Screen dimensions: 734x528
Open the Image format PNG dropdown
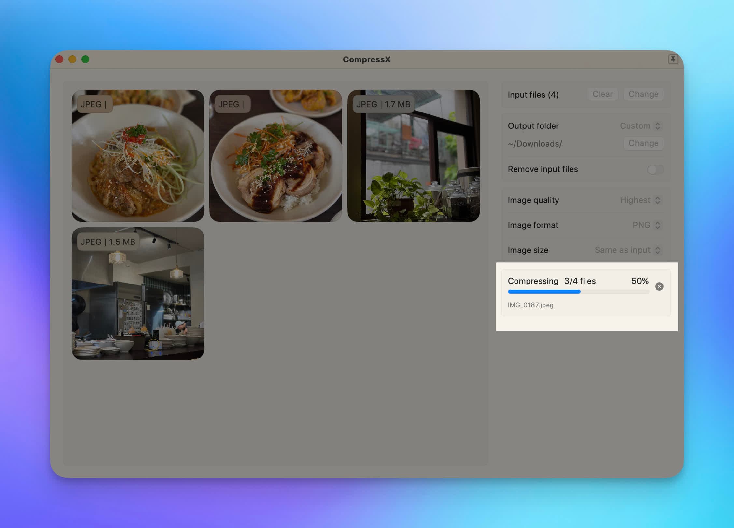click(647, 225)
